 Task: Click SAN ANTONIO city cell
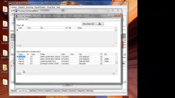(89, 62)
